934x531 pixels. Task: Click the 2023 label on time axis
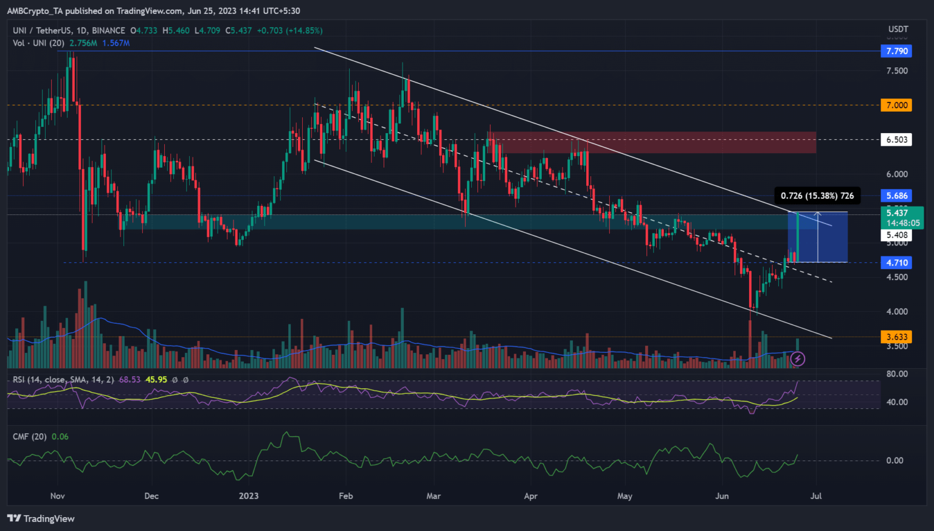click(249, 496)
